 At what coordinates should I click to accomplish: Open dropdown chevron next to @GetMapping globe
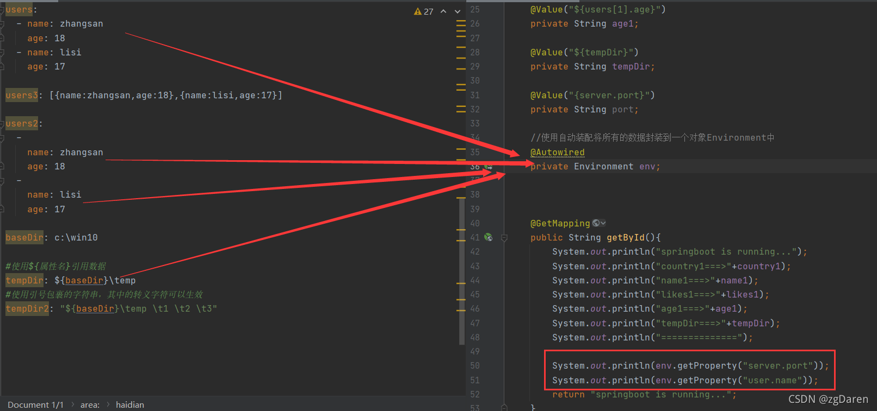pos(603,223)
